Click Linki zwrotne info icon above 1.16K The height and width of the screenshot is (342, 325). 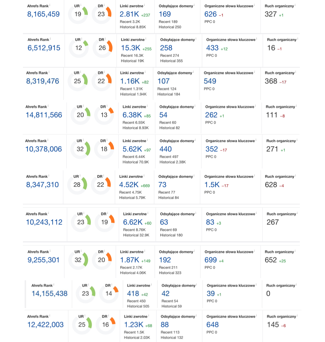click(146, 72)
